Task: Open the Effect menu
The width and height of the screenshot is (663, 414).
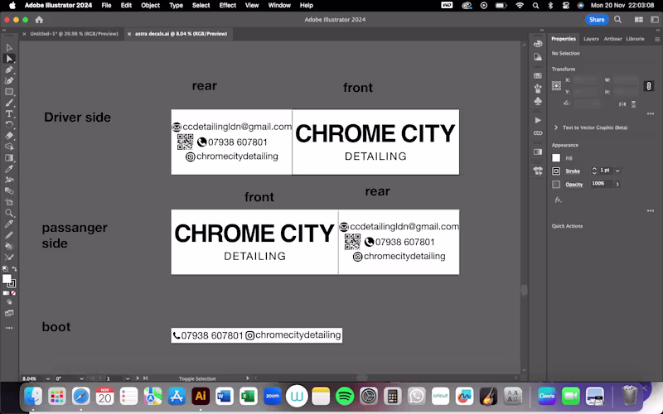Action: (227, 6)
